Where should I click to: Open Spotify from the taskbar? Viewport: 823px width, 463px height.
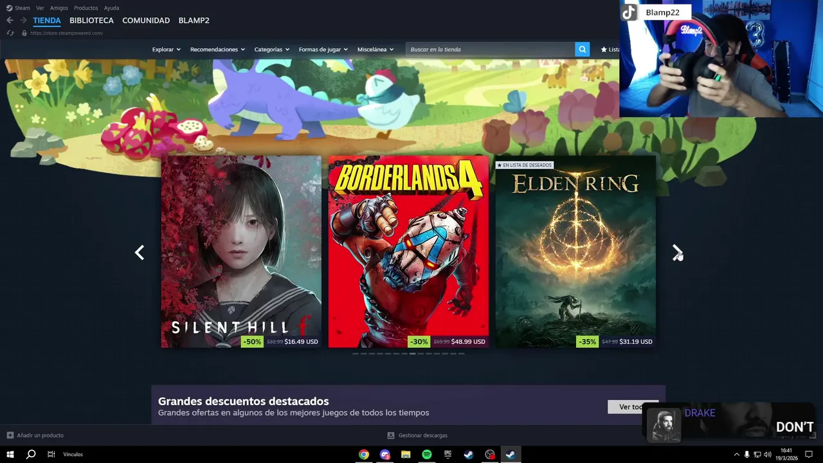tap(427, 455)
